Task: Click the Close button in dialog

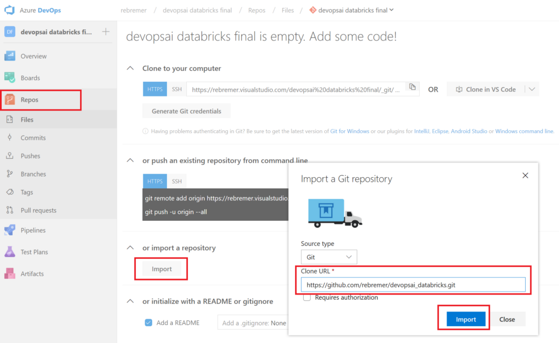Action: [507, 319]
